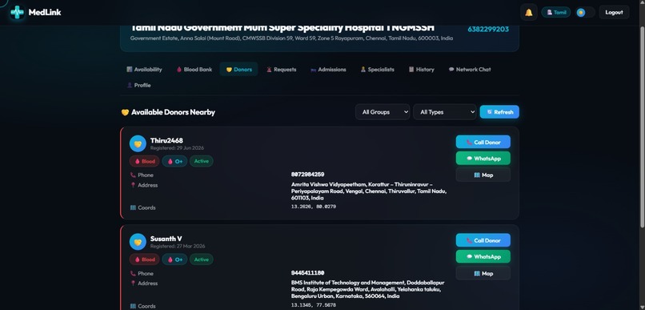
Task: Click the Address pin icon on Thiru2468's card
Action: (x=133, y=185)
